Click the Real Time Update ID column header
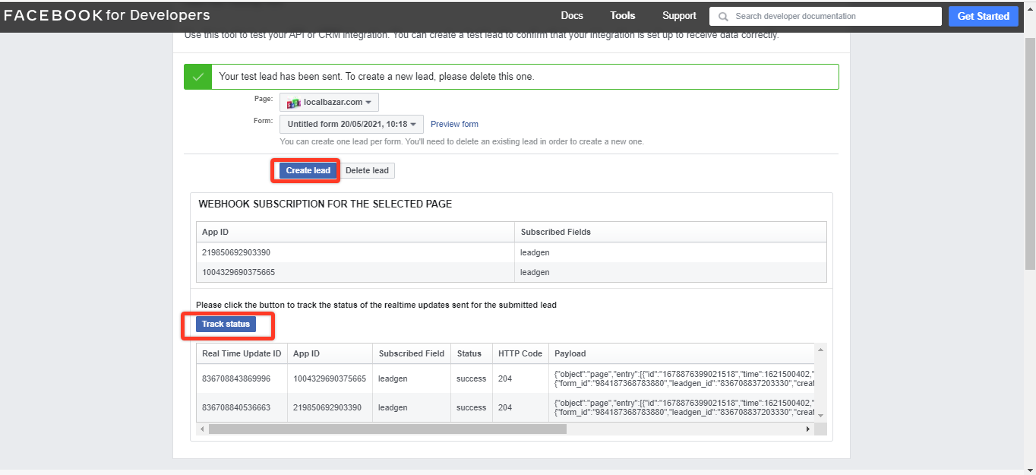This screenshot has width=1036, height=475. point(242,353)
